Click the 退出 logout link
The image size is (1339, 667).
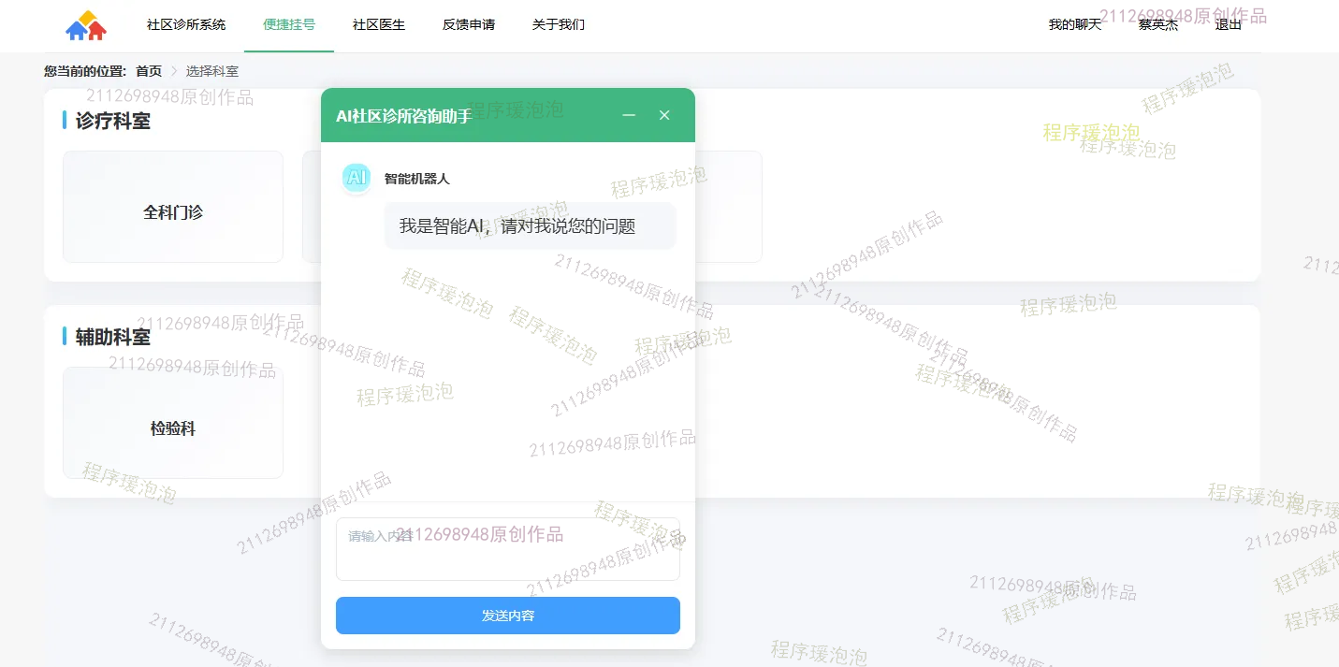pos(1229,24)
